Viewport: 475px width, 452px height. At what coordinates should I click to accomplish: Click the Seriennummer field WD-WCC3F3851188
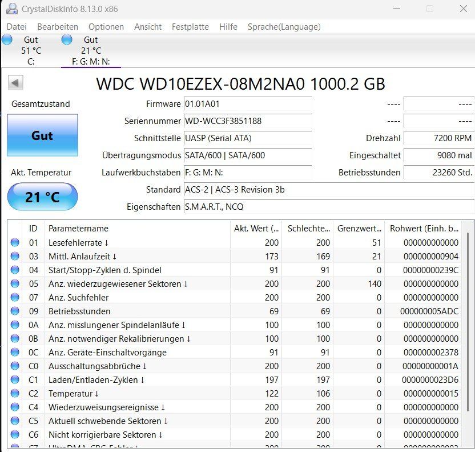click(248, 121)
